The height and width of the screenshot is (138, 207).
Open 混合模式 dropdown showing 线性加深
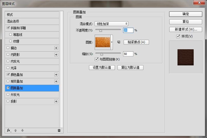[112, 24]
